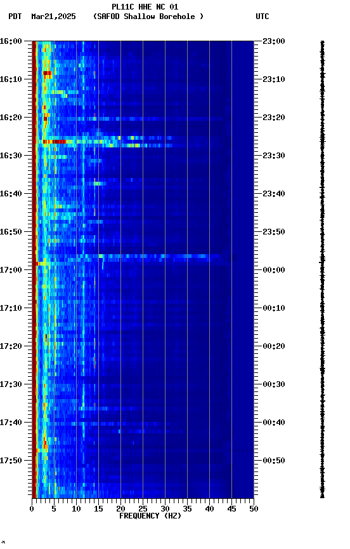Click the 23:00 UTC time label
Image resolution: width=350 pixels, height=549 pixels.
click(x=274, y=41)
